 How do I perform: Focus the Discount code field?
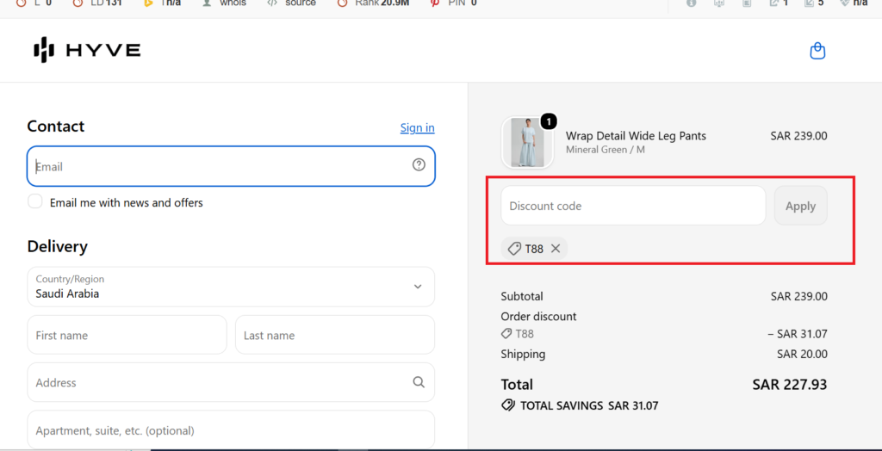coord(633,206)
